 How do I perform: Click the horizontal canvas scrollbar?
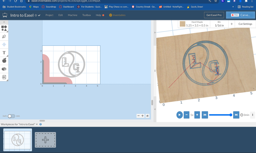point(42,121)
